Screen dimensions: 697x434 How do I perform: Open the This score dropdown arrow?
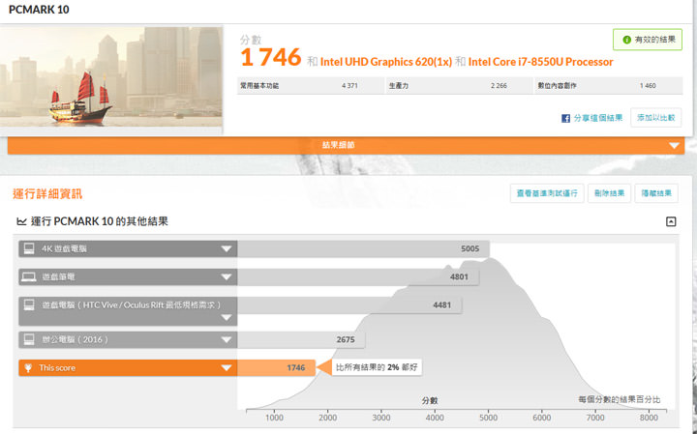[227, 367]
